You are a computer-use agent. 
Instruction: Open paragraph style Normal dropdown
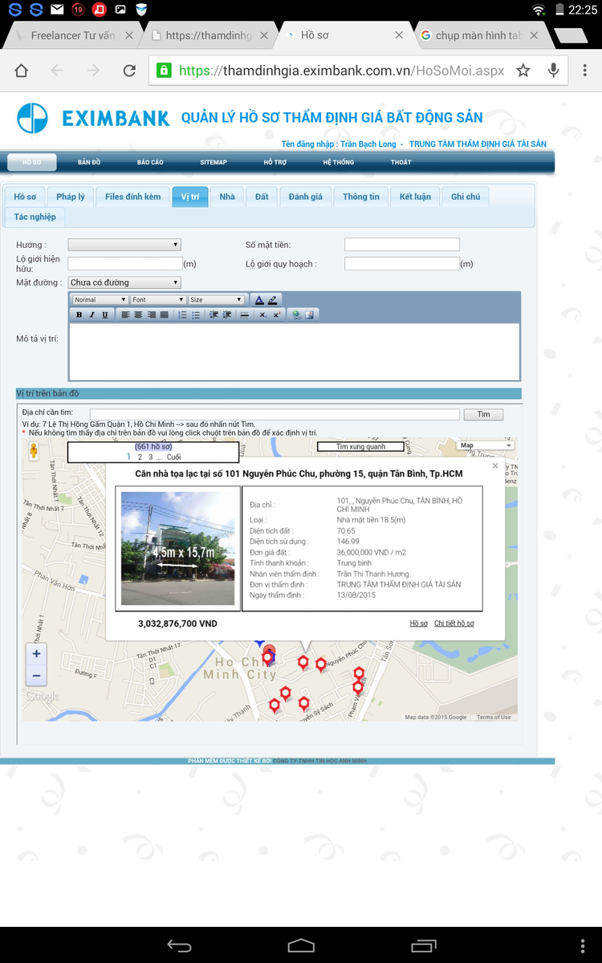(100, 300)
